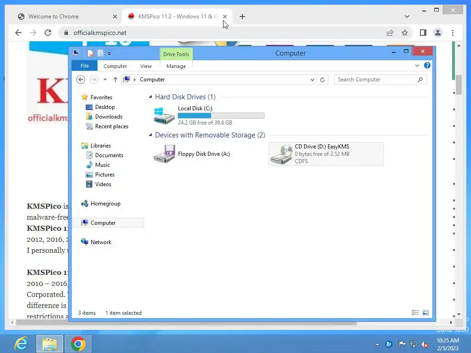This screenshot has width=471, height=353.
Task: Select Libraries in navigation pane
Action: [100, 146]
